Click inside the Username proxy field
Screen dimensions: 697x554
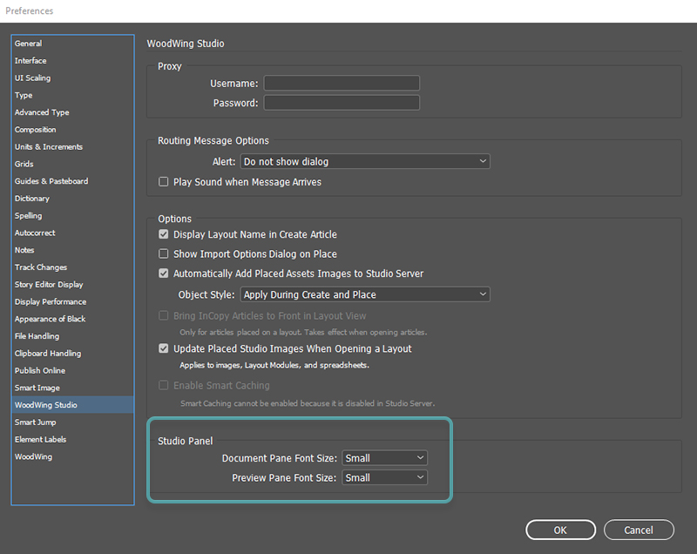point(341,83)
